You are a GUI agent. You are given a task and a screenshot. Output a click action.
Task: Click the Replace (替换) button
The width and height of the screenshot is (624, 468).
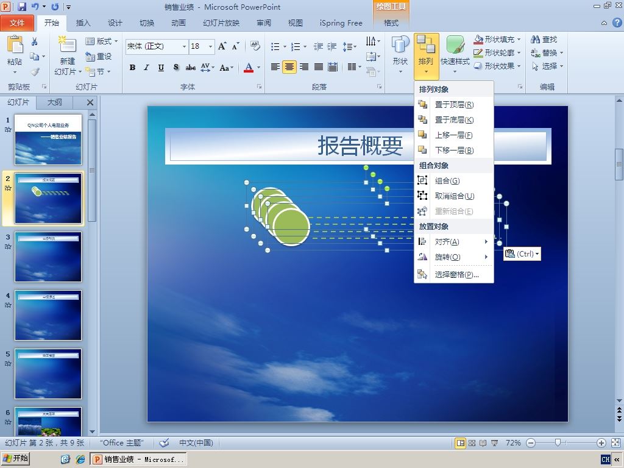pyautogui.click(x=547, y=52)
